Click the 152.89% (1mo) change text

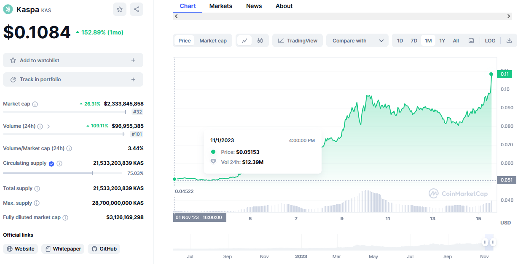[102, 32]
